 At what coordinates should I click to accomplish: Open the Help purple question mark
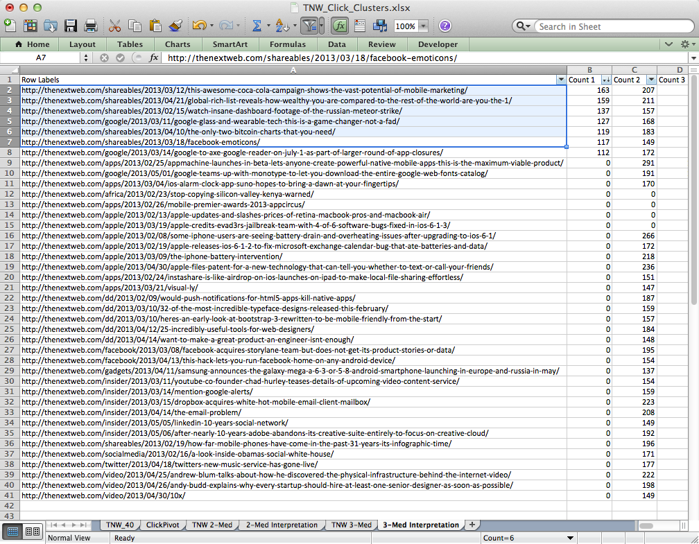[445, 26]
